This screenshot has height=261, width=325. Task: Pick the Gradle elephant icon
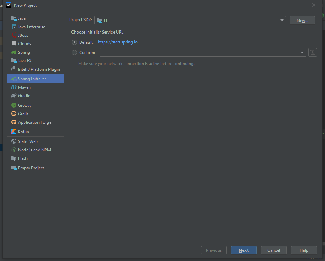(14, 96)
